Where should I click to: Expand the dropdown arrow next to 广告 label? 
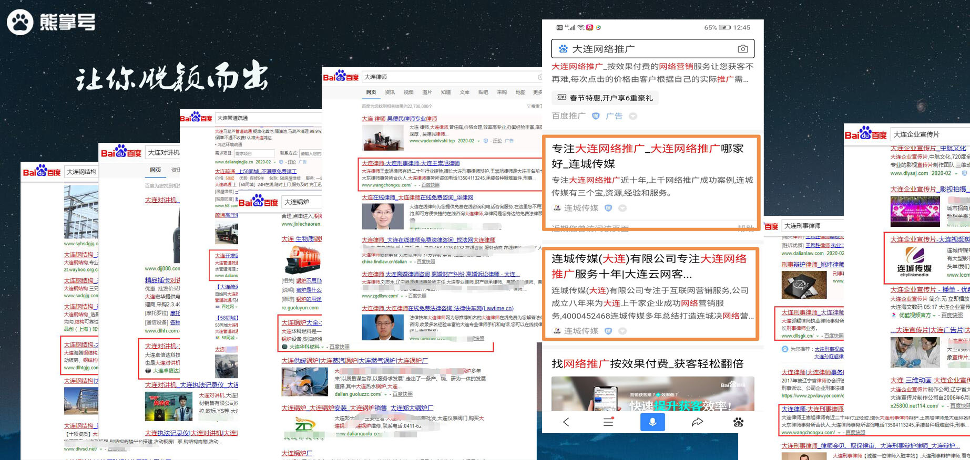633,116
